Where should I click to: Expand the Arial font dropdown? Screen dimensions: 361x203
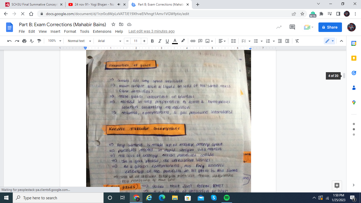[109, 41]
